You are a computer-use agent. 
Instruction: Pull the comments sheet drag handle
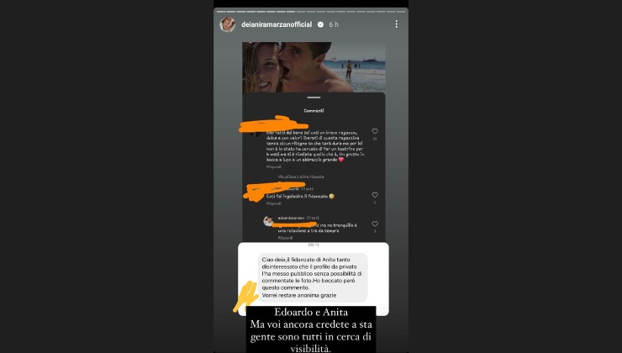point(314,97)
